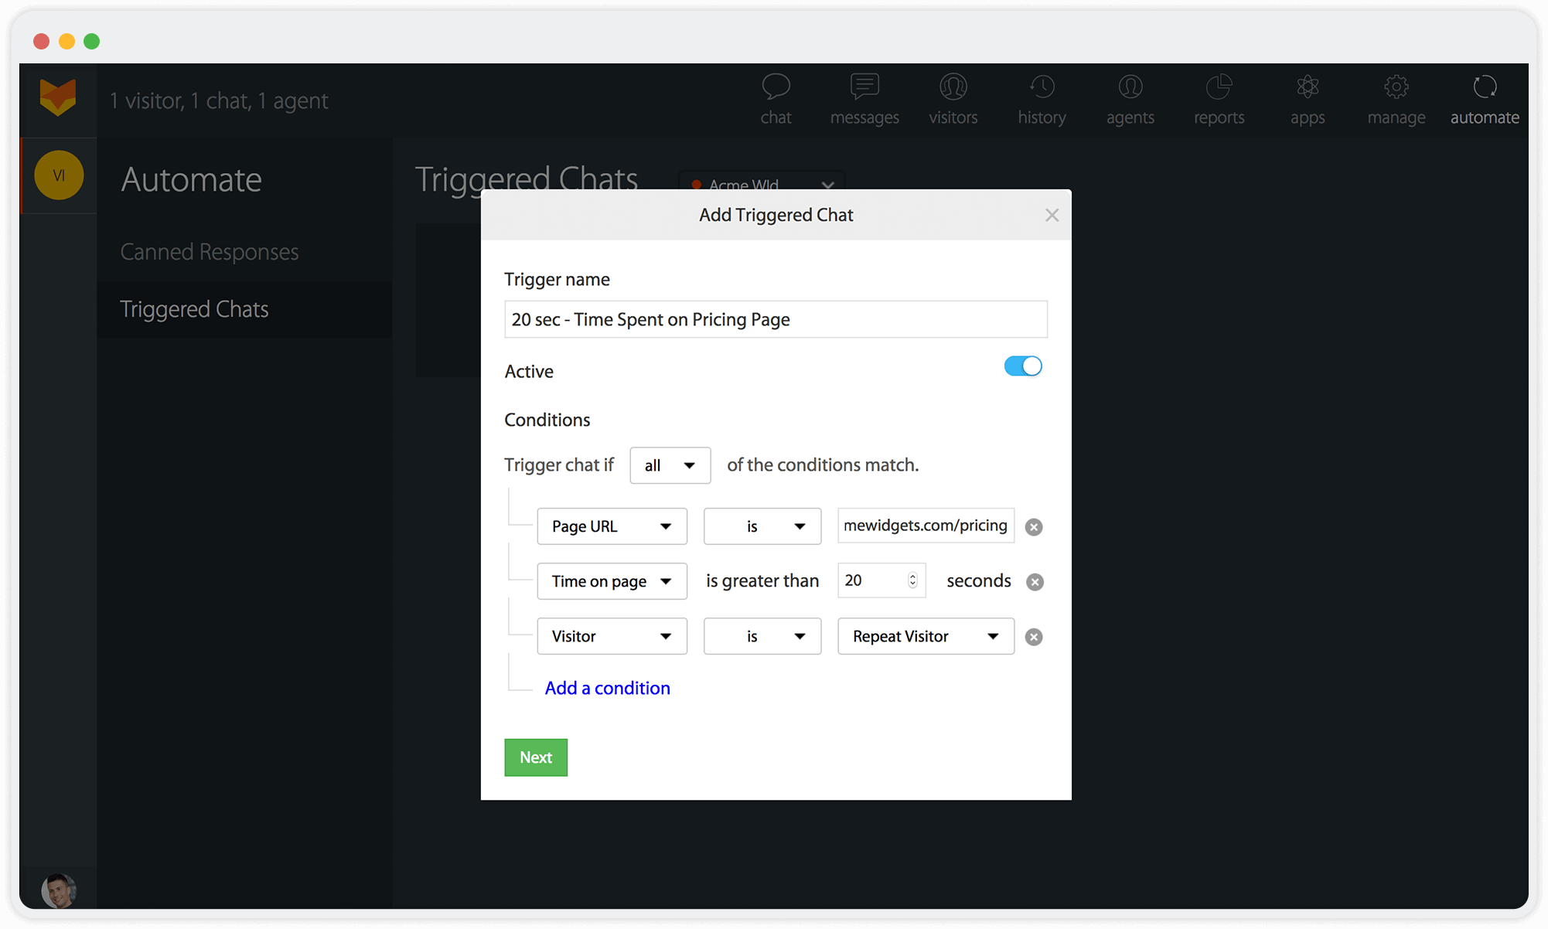Change the conditions match rule from all
Image resolution: width=1548 pixels, height=929 pixels.
coord(668,464)
